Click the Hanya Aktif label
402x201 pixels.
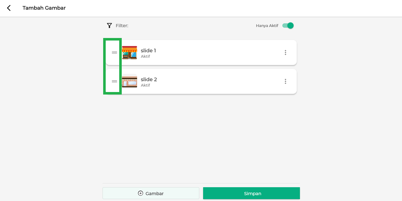click(267, 26)
